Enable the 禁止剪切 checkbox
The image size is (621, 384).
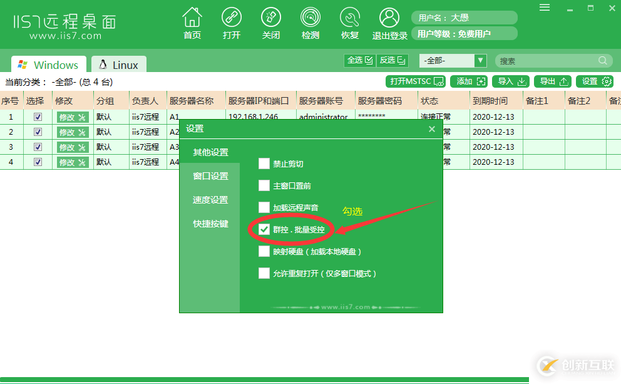tap(264, 163)
